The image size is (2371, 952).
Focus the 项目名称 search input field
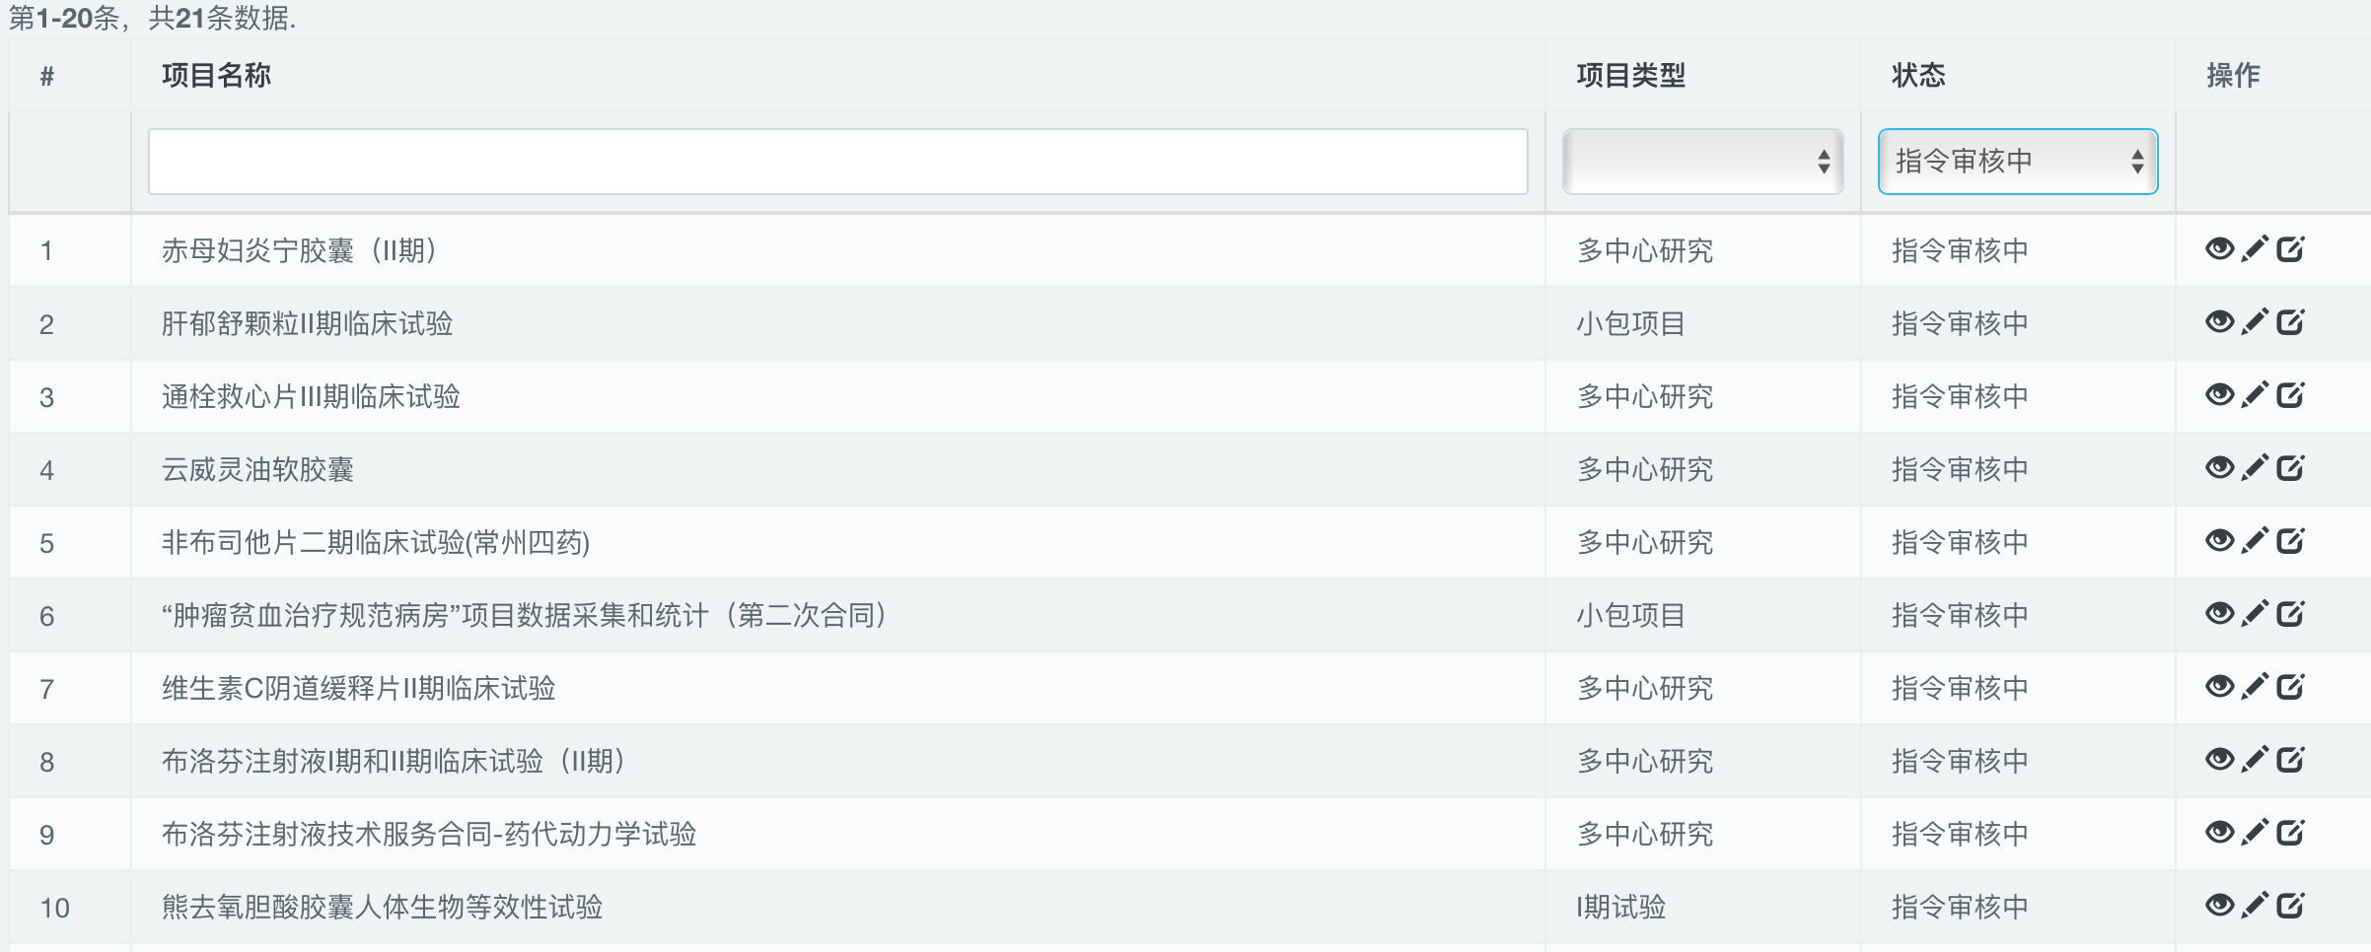[x=837, y=162]
